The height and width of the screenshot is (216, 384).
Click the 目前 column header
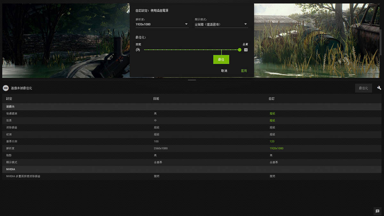click(x=156, y=99)
